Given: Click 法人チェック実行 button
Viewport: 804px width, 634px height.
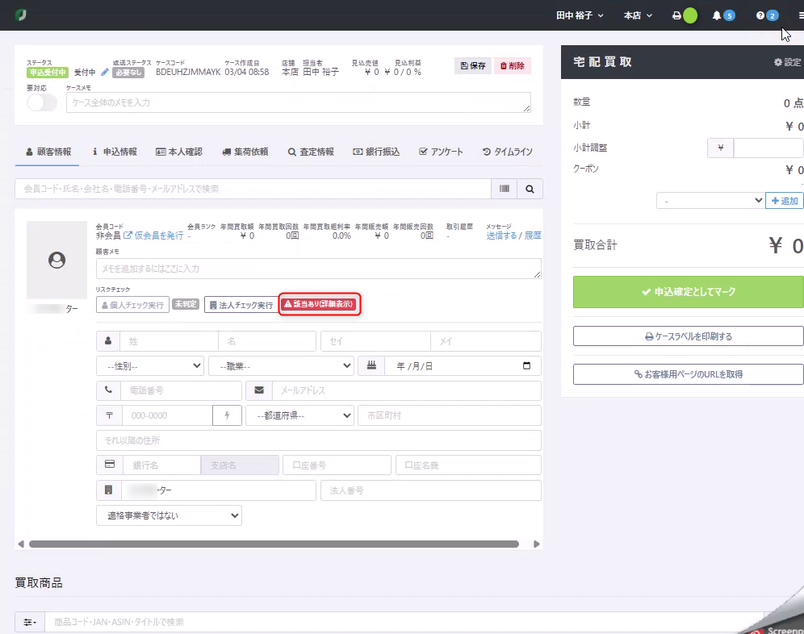Looking at the screenshot, I should [x=241, y=305].
